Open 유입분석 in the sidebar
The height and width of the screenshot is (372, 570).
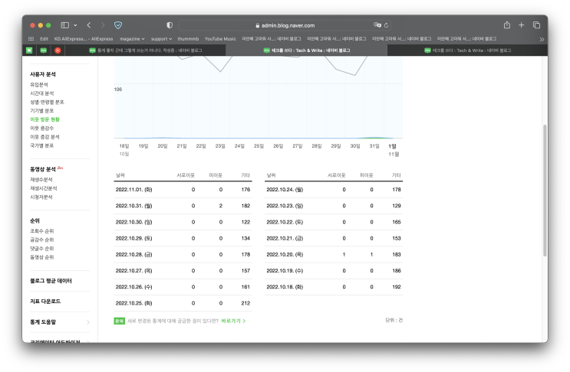coord(39,84)
